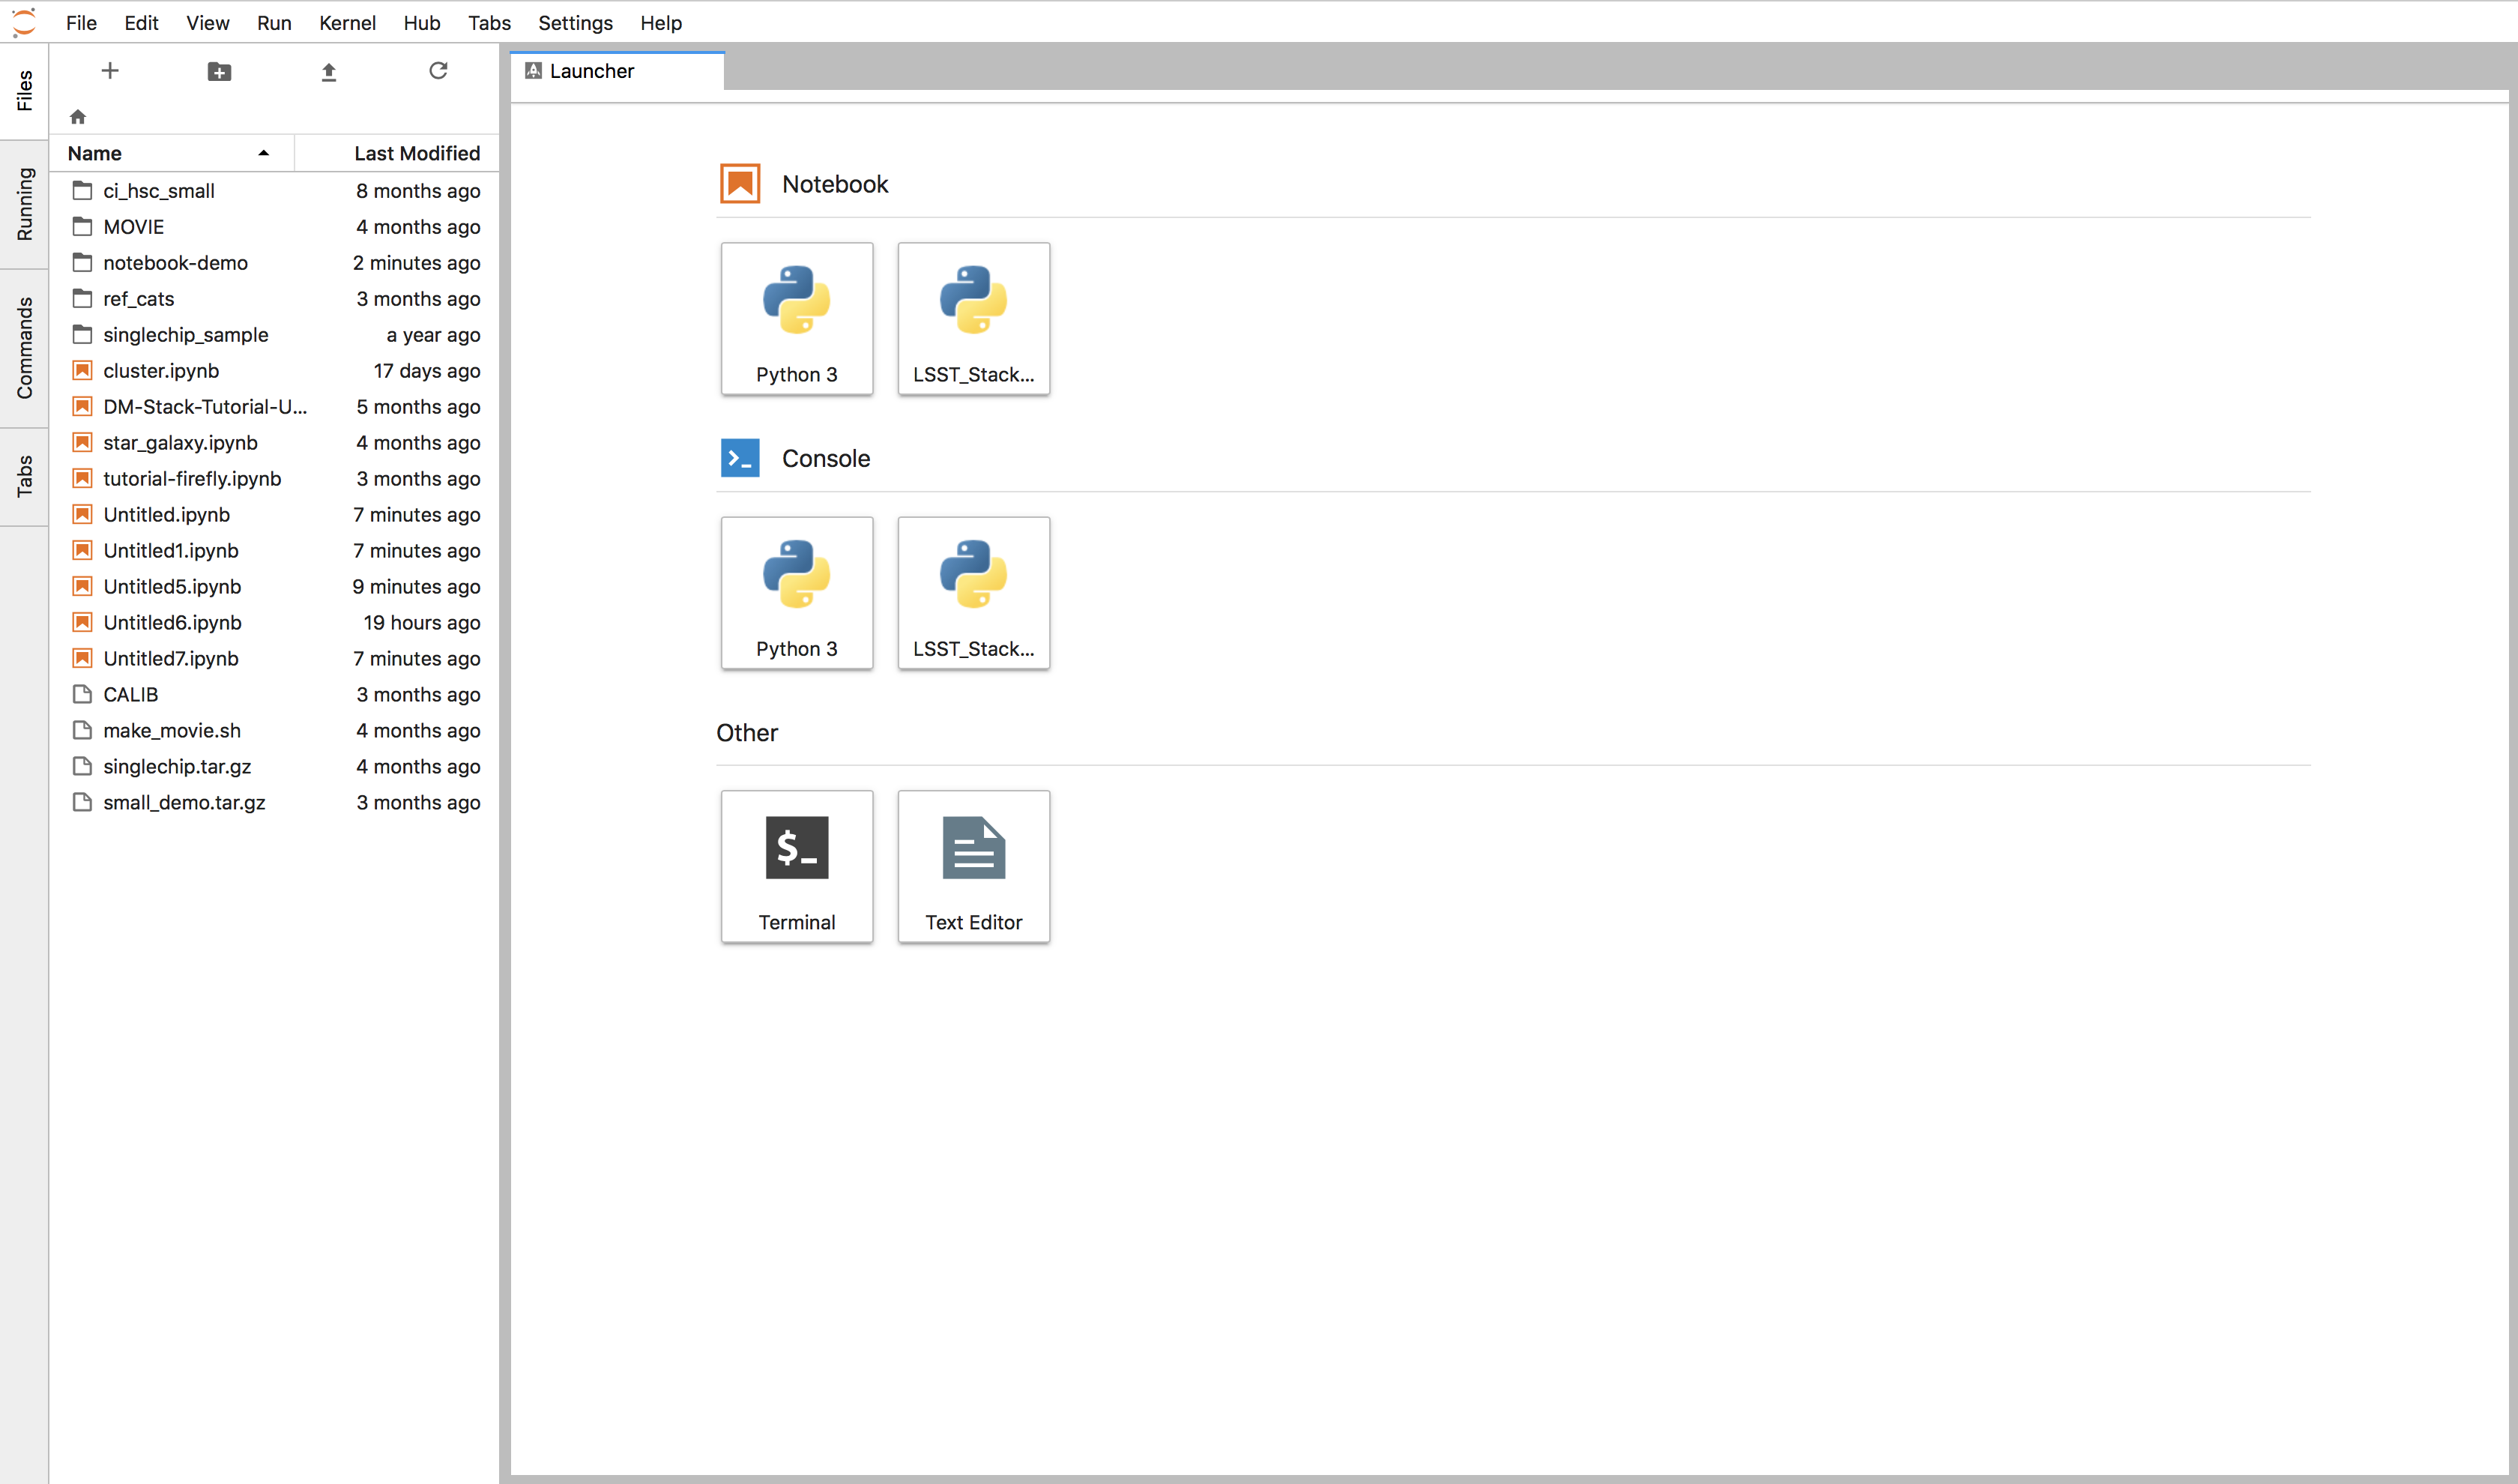
Task: Launch LSST_Stack Console kernel
Action: click(x=973, y=592)
